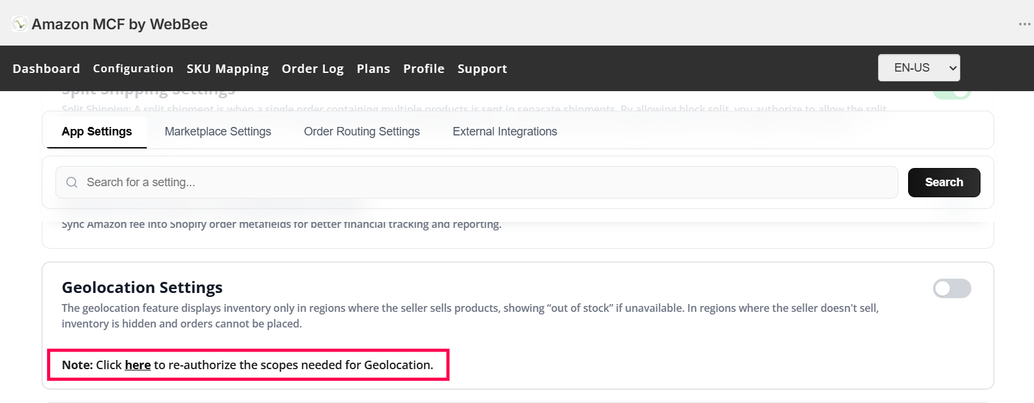Click the 'Amazon MCF by WebBee' title

(x=119, y=24)
